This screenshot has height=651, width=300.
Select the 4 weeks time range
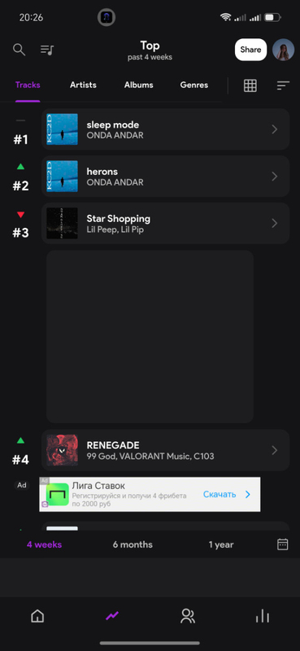coord(45,544)
